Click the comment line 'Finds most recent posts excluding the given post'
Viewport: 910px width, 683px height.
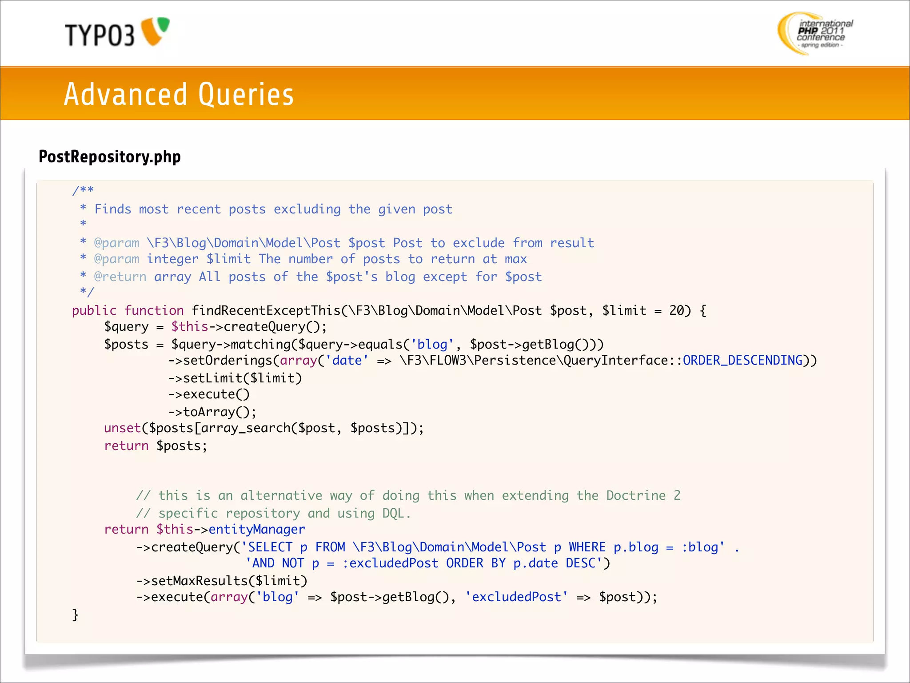(x=266, y=209)
